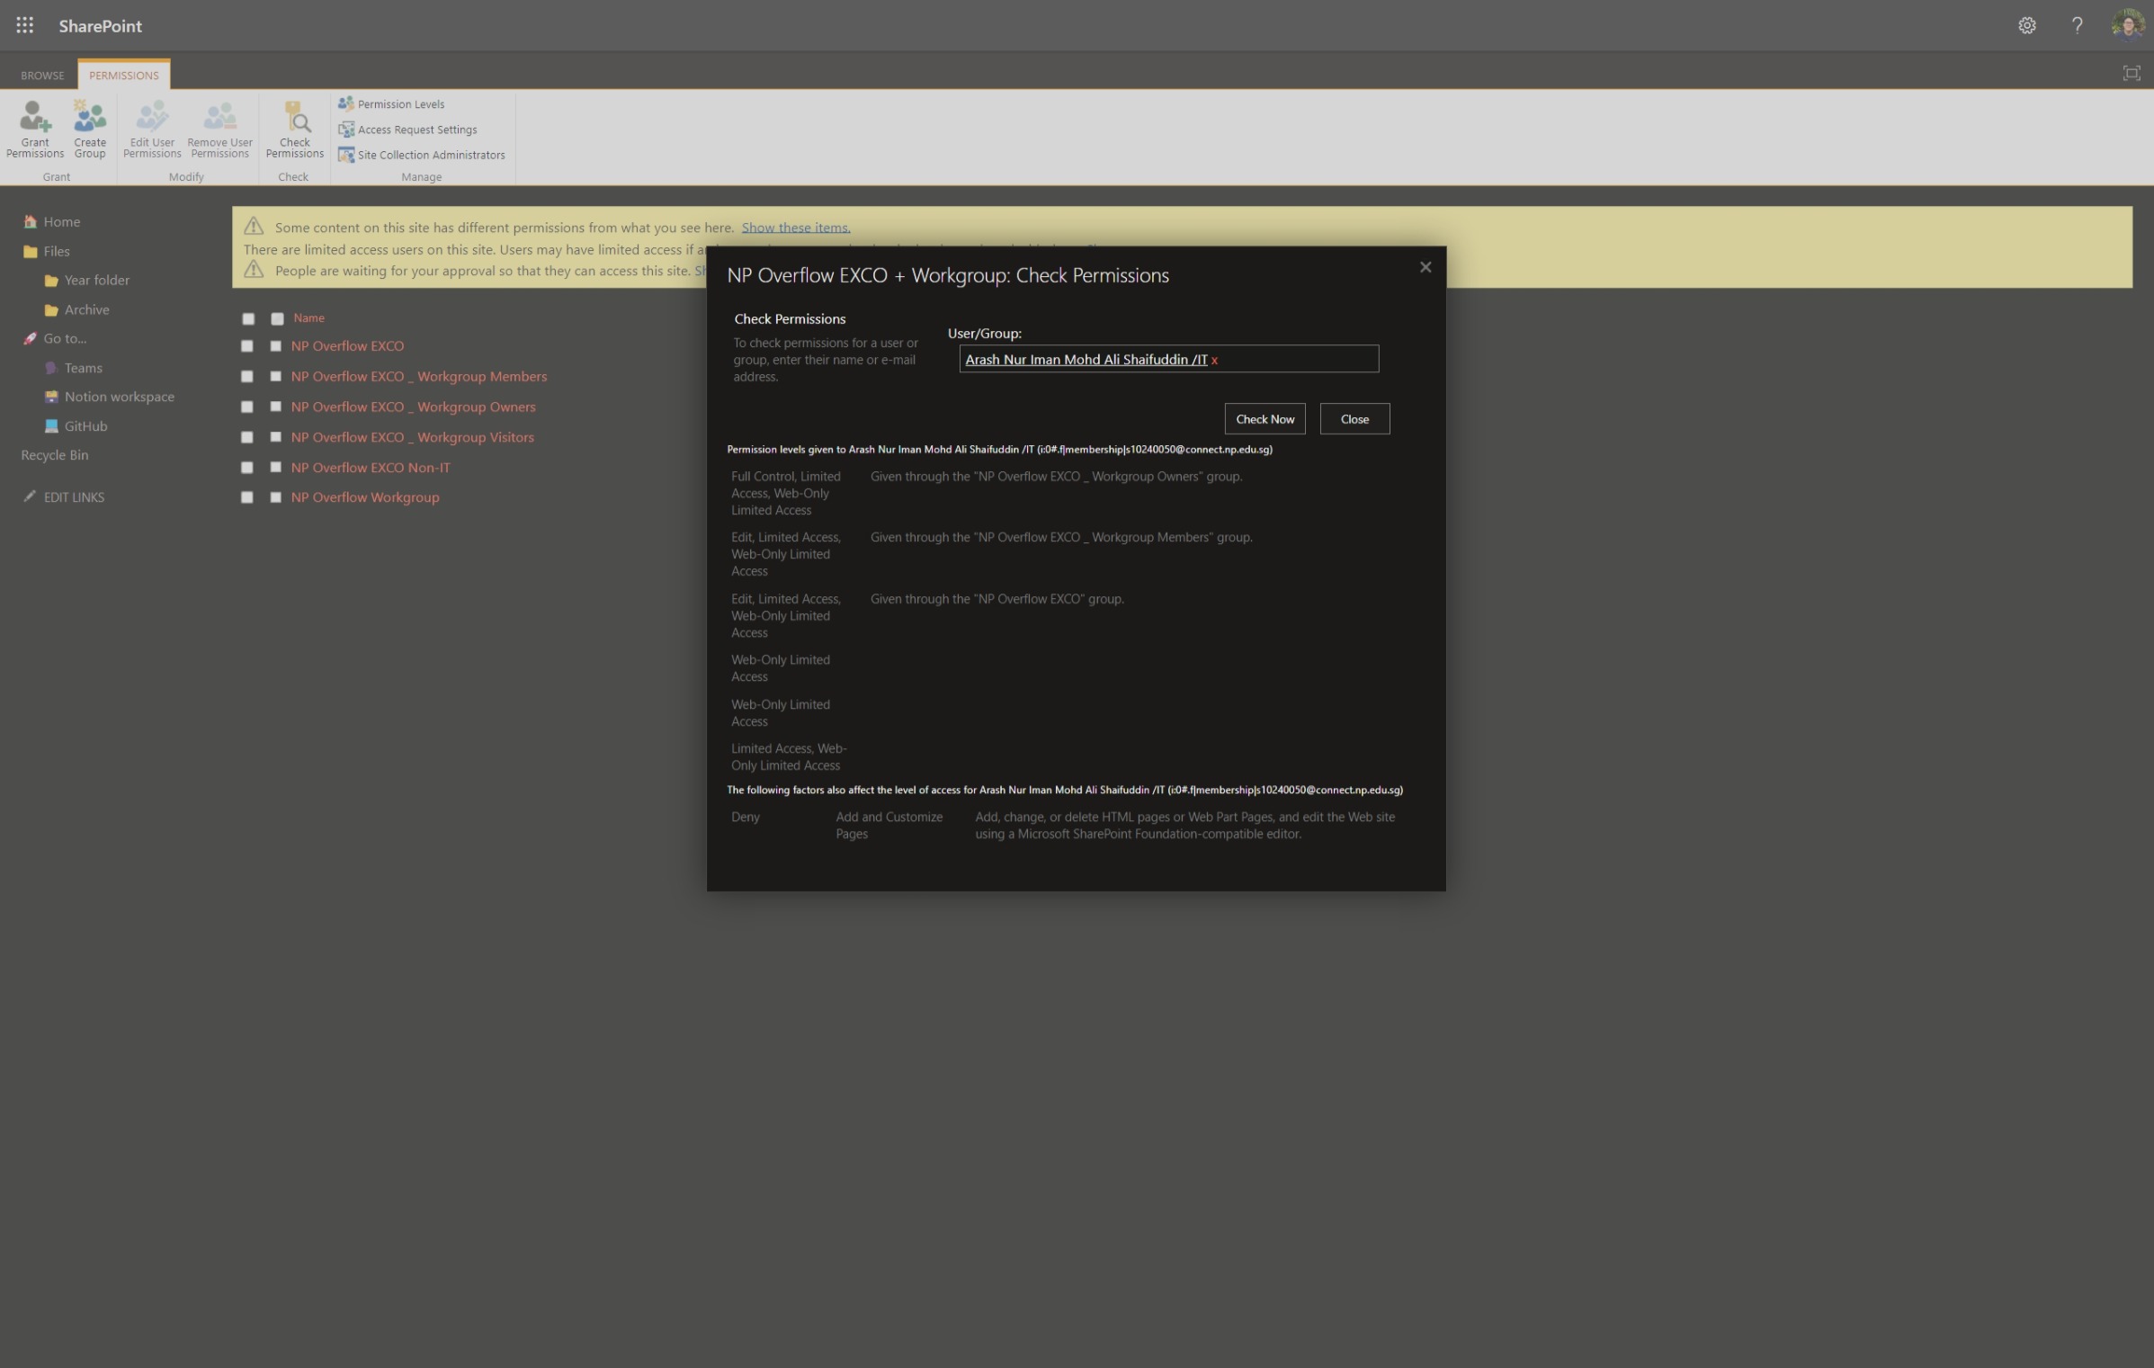
Task: Toggle the select-all checkbox beside Name
Action: click(x=277, y=318)
